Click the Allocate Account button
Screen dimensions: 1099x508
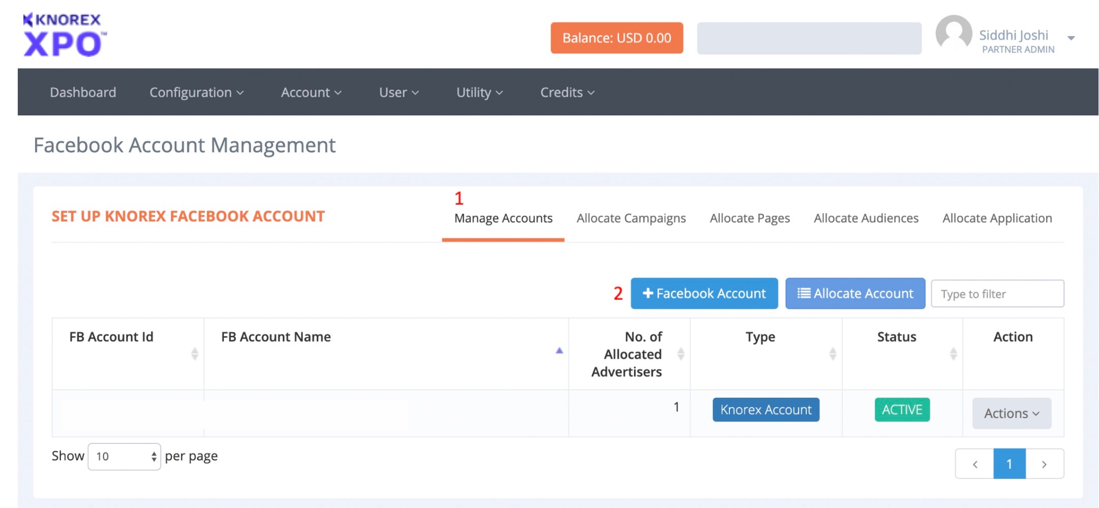coord(855,294)
